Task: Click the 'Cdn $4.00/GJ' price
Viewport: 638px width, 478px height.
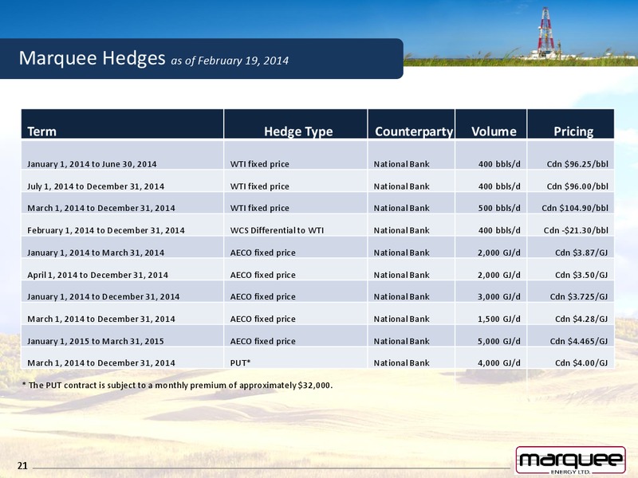Action: pos(581,363)
